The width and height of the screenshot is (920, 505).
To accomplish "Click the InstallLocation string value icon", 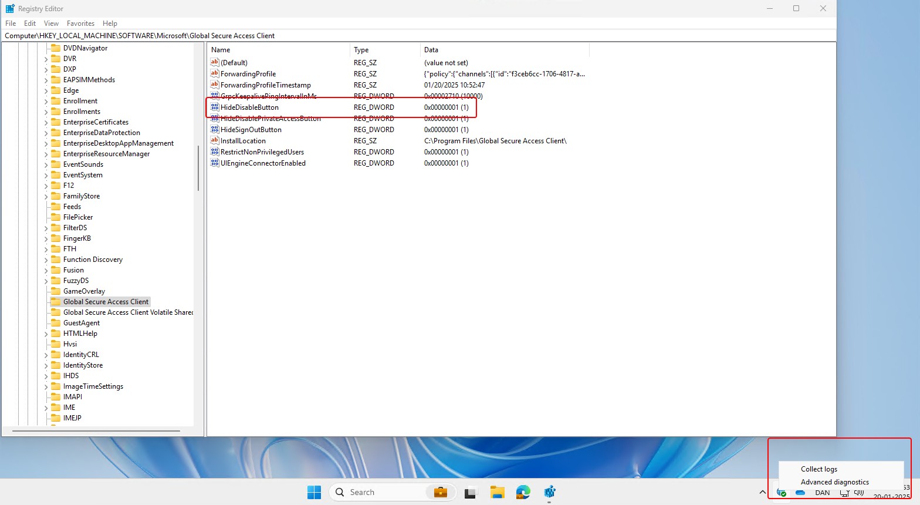I will click(x=215, y=141).
